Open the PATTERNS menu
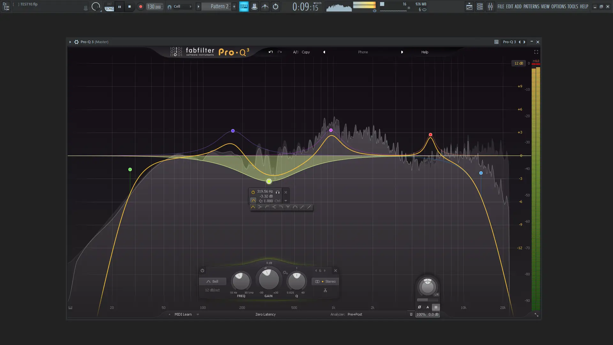Viewport: 613px width, 345px height. point(531,6)
